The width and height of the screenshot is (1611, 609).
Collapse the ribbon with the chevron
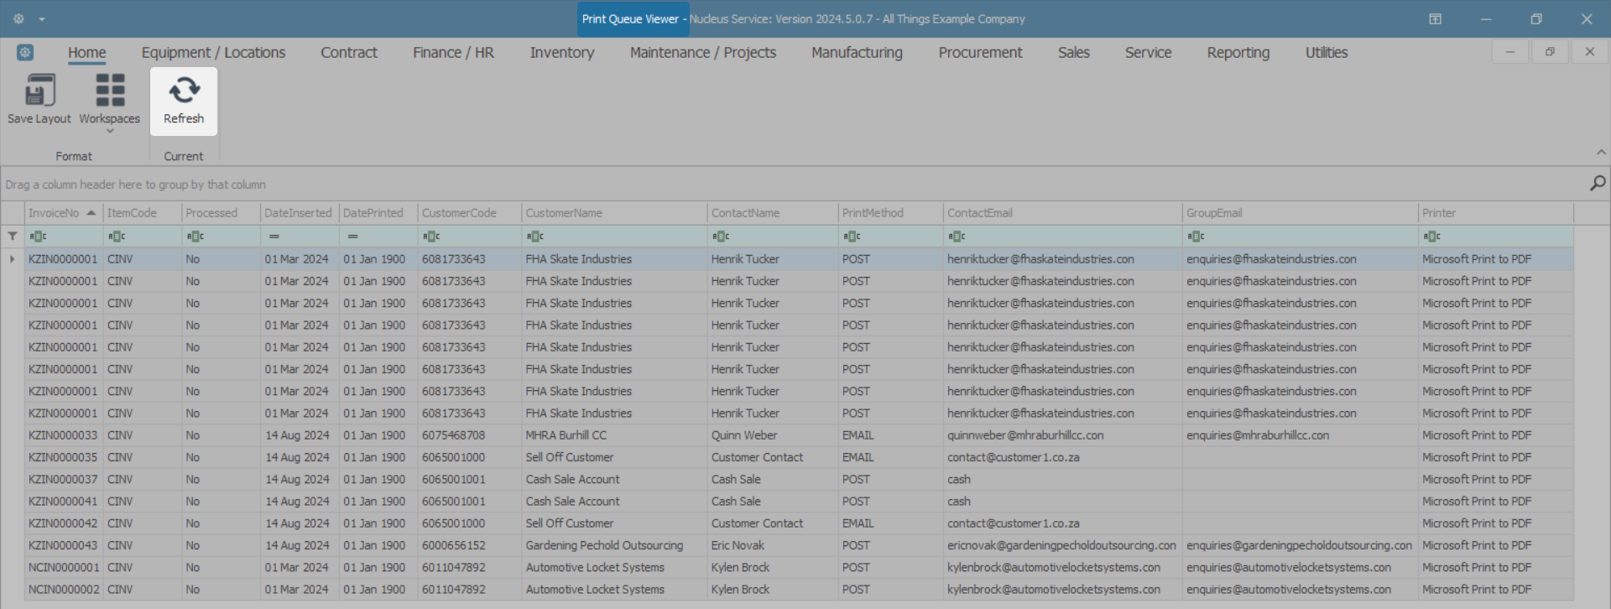(x=1601, y=152)
